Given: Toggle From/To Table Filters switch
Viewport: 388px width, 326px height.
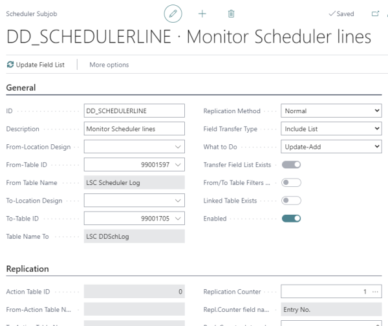Looking at the screenshot, I should 291,182.
